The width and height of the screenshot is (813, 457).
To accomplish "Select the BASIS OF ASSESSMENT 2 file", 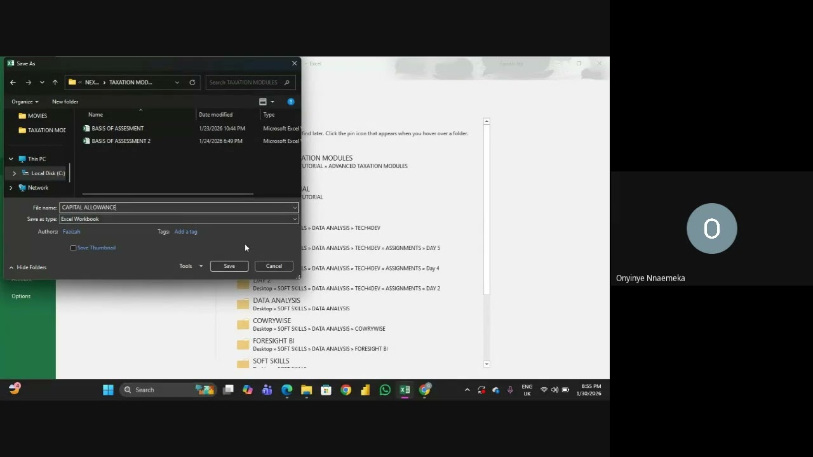I will pos(121,141).
